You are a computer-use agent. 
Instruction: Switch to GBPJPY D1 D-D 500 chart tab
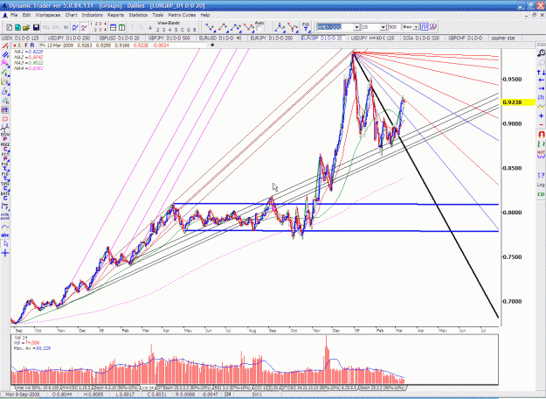[x=169, y=38]
